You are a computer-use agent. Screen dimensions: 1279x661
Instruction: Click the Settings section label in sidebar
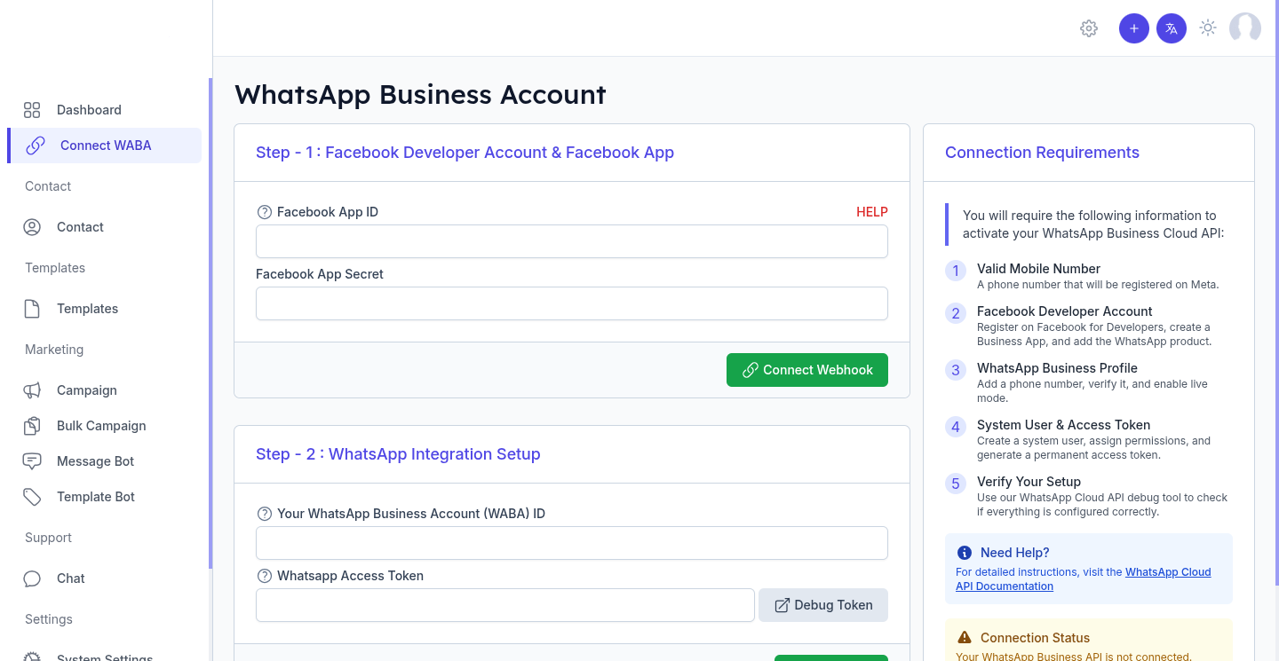tap(49, 619)
